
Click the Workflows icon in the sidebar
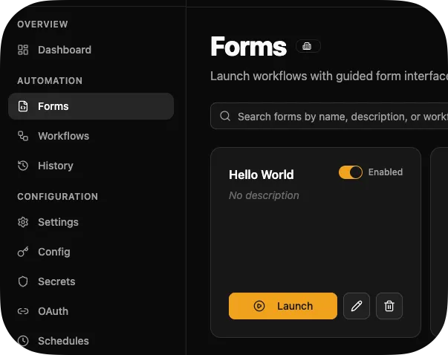[x=23, y=136]
